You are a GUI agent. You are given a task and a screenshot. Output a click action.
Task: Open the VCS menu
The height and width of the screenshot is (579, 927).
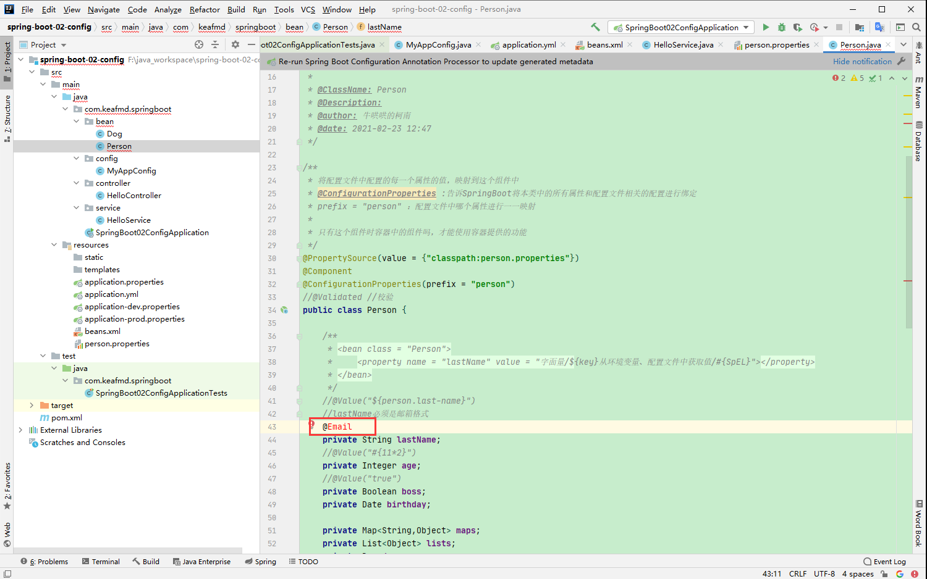[308, 9]
